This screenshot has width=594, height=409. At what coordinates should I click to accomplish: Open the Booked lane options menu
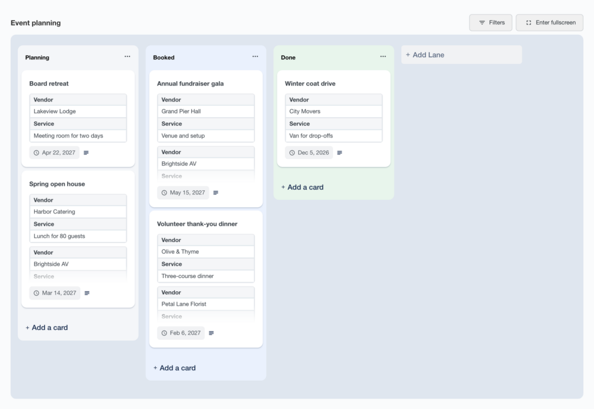[x=255, y=56]
